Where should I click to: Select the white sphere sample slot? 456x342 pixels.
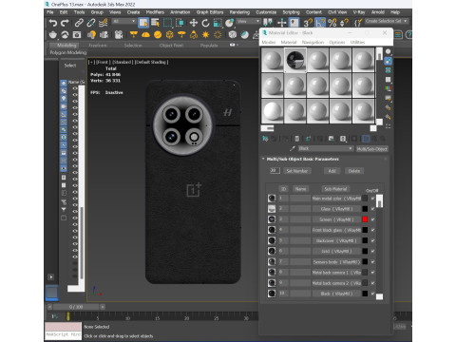(x=273, y=111)
